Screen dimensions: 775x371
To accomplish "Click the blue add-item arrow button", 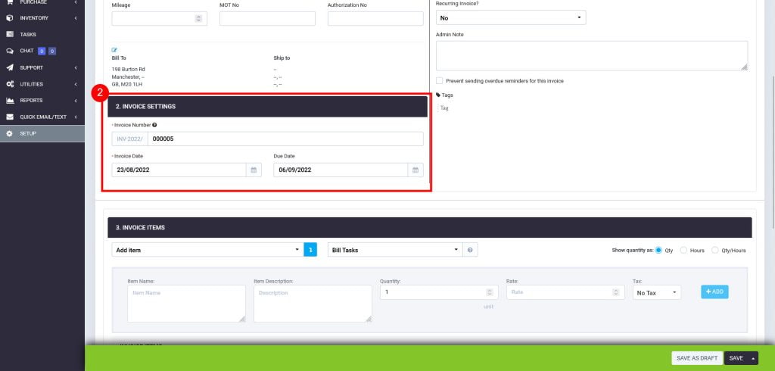I will pyautogui.click(x=310, y=250).
